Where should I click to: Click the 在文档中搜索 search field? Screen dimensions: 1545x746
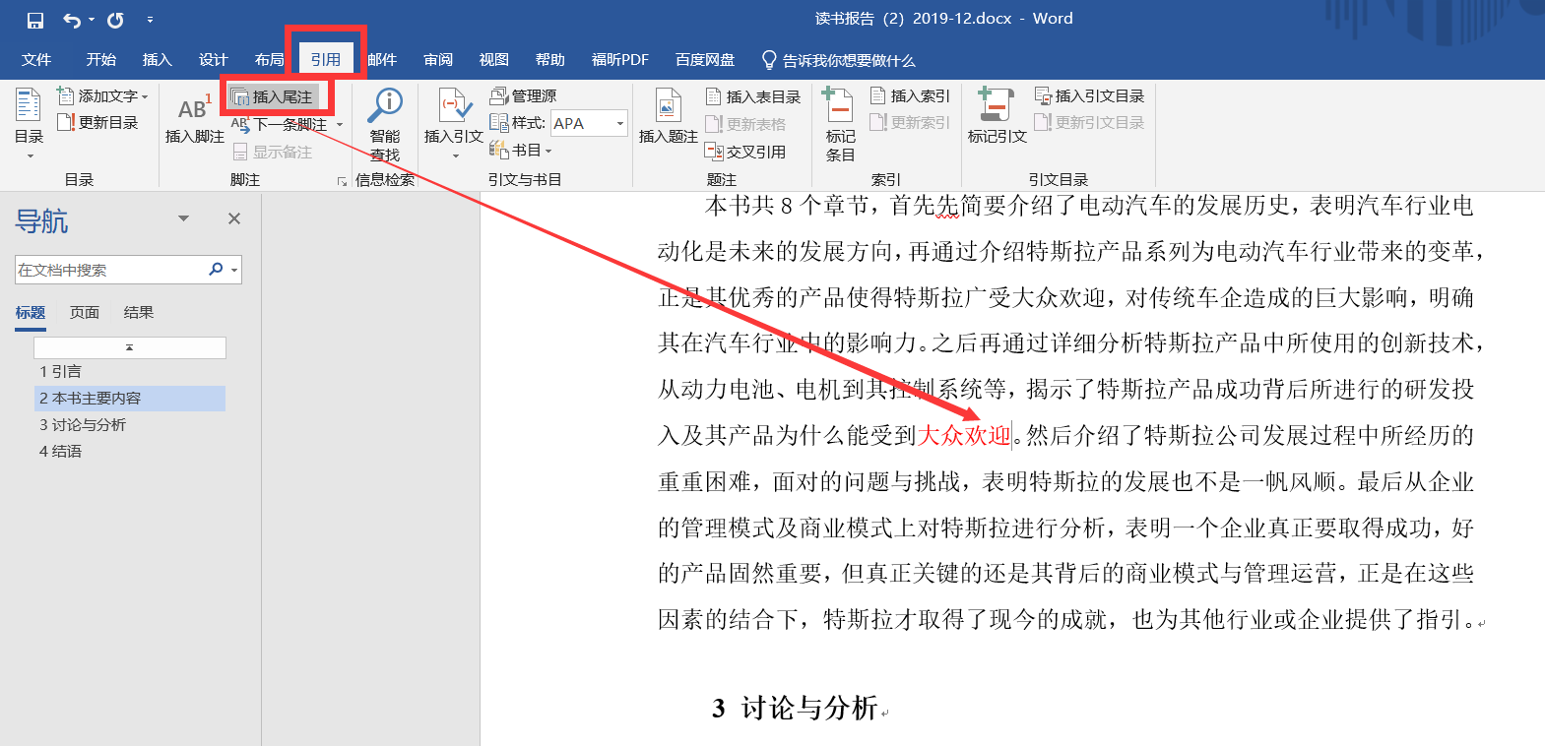108,270
